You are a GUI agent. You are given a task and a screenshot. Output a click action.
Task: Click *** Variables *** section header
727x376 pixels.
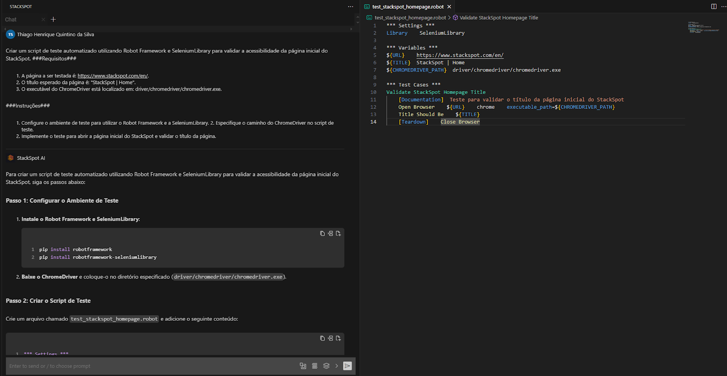[412, 48]
